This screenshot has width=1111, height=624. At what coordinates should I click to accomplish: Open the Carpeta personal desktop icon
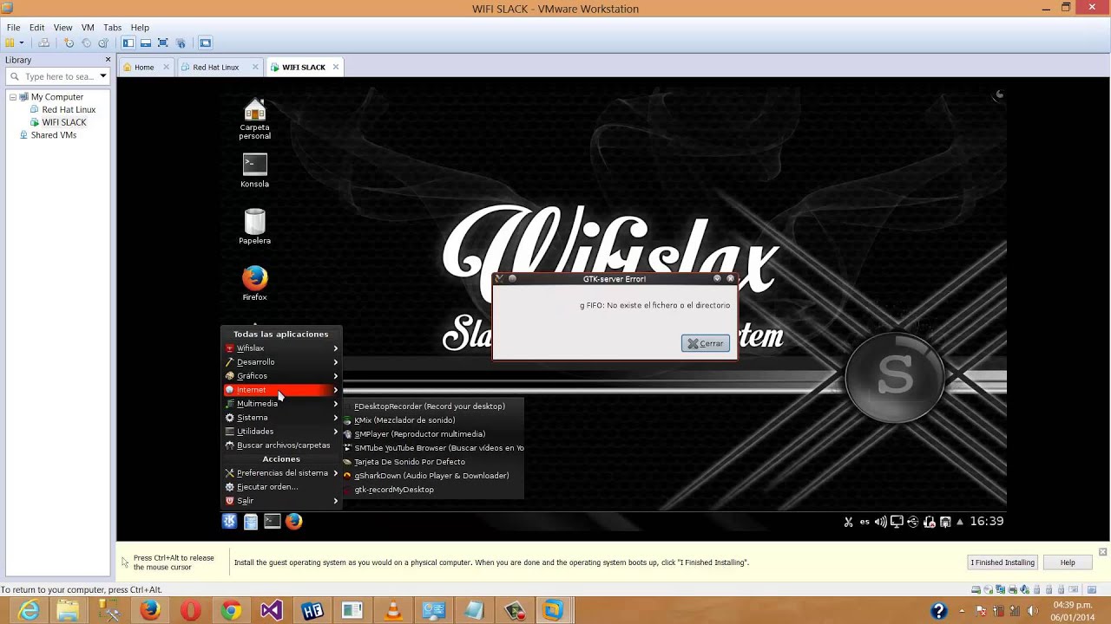(254, 119)
